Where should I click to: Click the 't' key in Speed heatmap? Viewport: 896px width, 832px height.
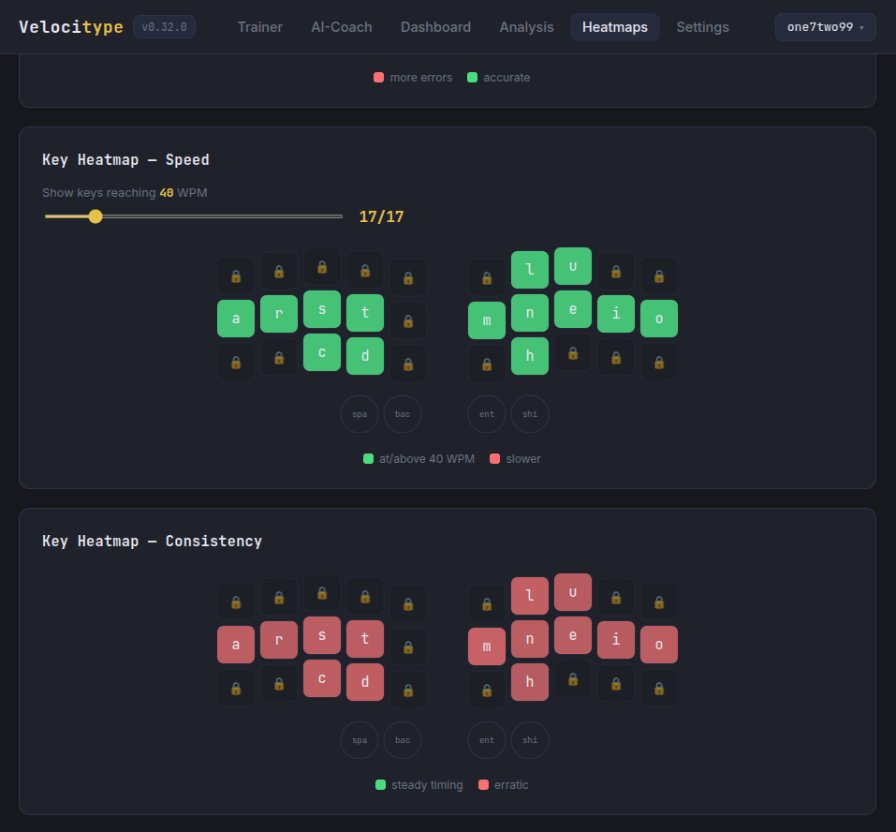click(x=365, y=313)
